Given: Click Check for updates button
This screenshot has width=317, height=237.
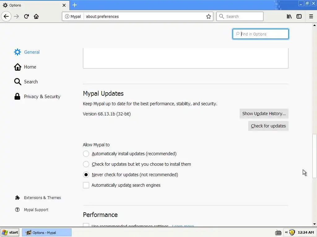Looking at the screenshot, I should pos(268,126).
